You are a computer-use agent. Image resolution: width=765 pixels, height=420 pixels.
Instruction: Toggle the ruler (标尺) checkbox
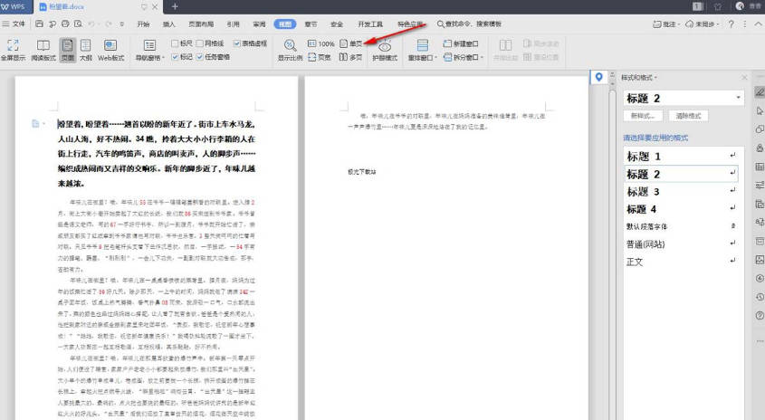click(174, 43)
